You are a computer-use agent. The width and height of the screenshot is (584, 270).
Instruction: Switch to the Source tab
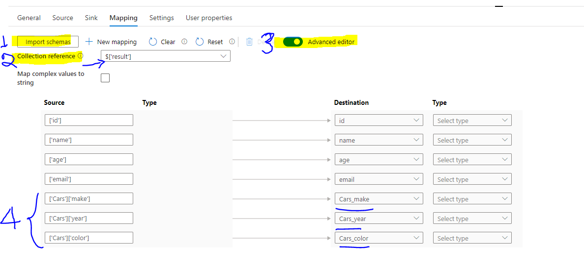(x=62, y=18)
